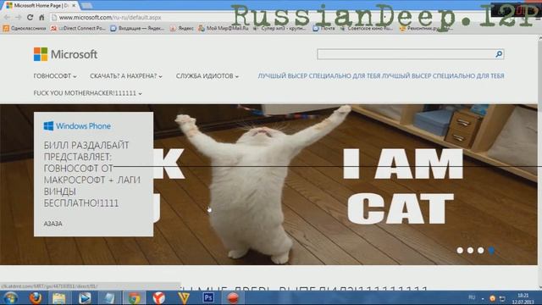Screen dimensions: 542x305
Task: Open the Входящие — Яндекс bookmark
Action: [137, 28]
